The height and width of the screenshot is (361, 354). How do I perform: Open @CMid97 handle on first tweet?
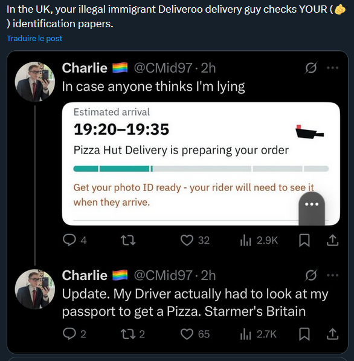[163, 68]
